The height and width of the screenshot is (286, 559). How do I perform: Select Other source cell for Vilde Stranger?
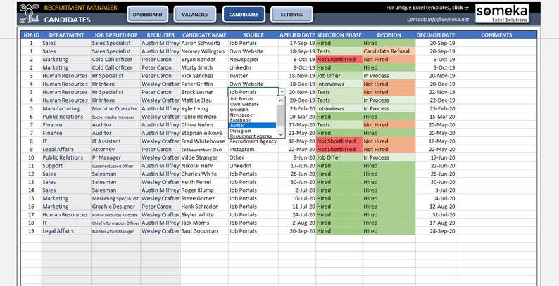(253, 157)
